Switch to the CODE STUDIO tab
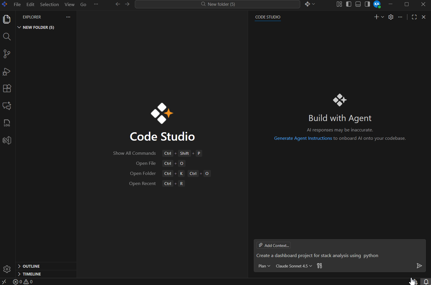This screenshot has width=431, height=285. (x=268, y=17)
